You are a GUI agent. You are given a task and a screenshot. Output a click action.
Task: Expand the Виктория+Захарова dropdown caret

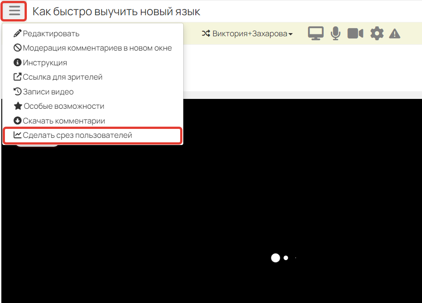point(291,34)
